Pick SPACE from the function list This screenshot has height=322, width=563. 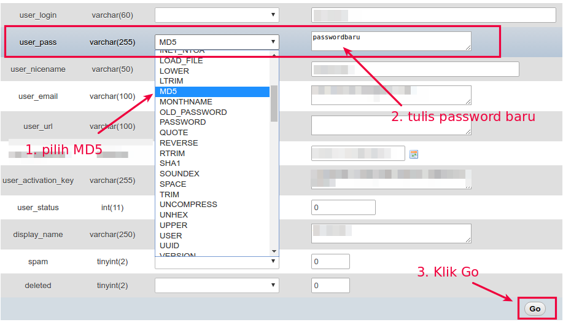pyautogui.click(x=173, y=184)
